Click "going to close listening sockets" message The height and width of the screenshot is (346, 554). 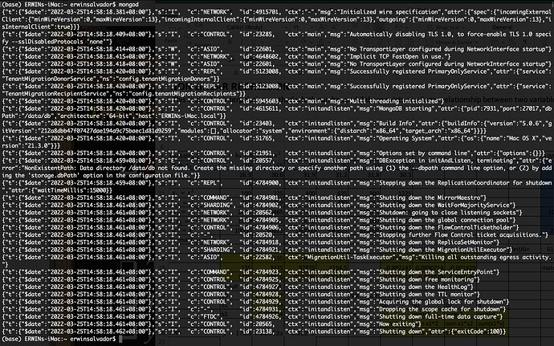click(x=462, y=212)
